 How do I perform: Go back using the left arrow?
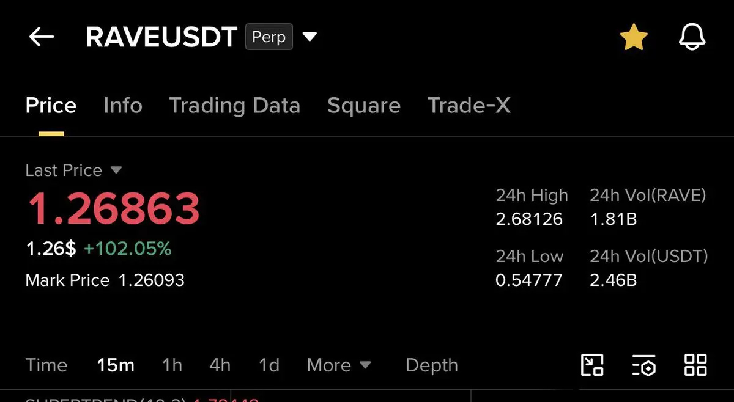click(x=42, y=37)
